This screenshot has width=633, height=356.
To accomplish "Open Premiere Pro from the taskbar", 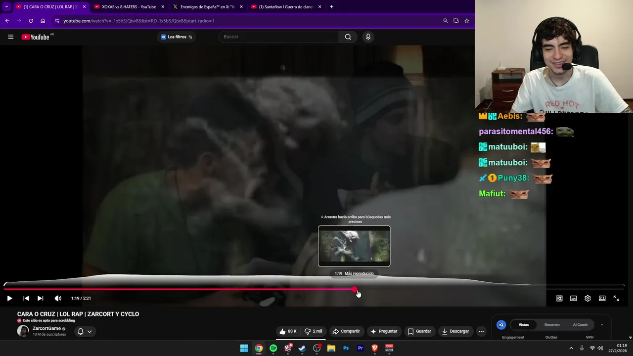I will pos(361,348).
